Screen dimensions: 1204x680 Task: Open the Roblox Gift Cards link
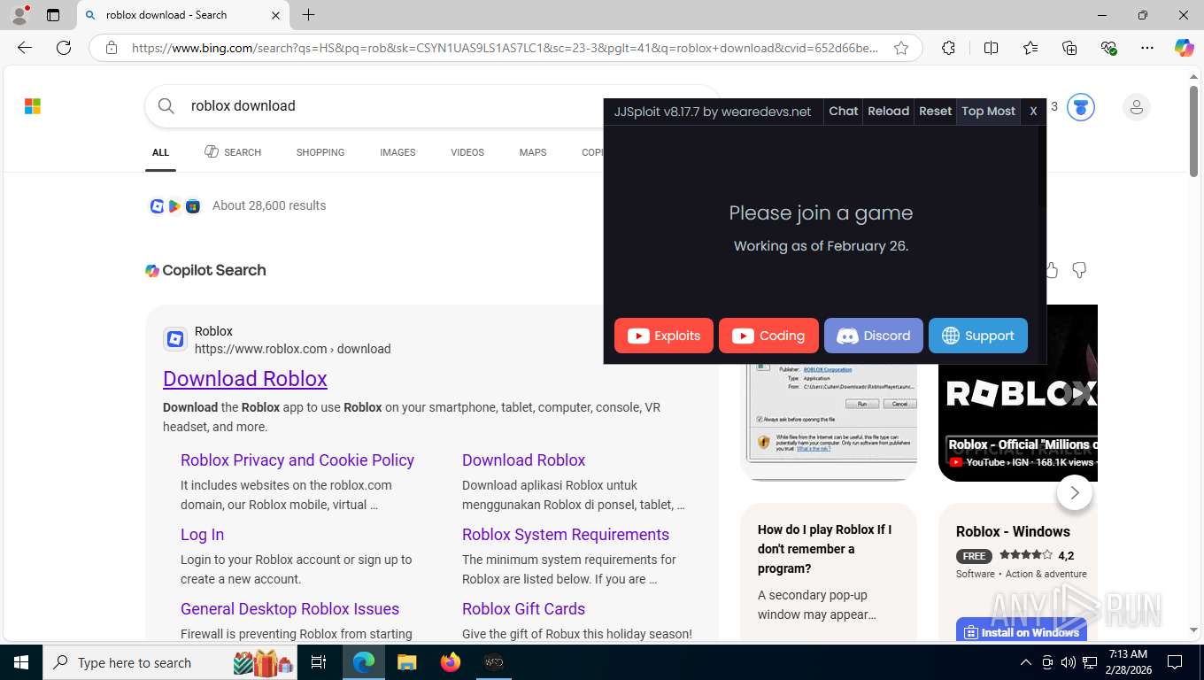(523, 608)
